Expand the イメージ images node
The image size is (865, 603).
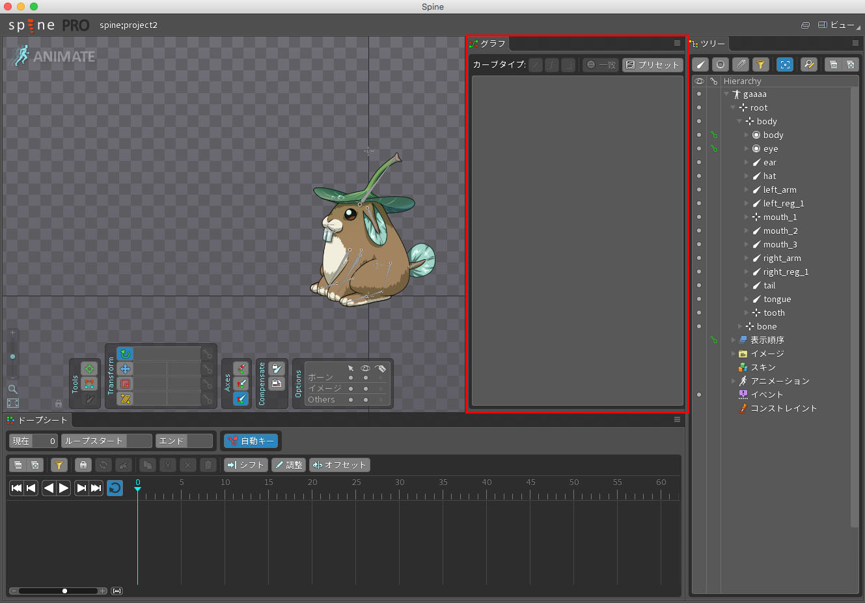point(734,354)
